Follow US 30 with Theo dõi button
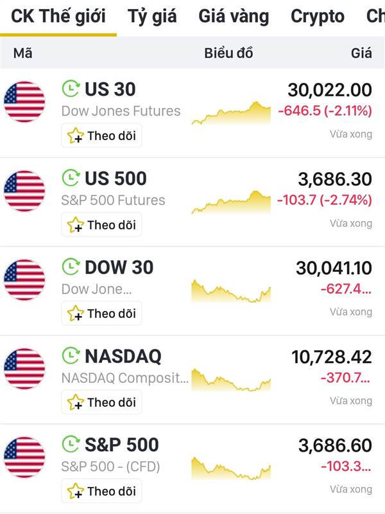 [x=101, y=136]
